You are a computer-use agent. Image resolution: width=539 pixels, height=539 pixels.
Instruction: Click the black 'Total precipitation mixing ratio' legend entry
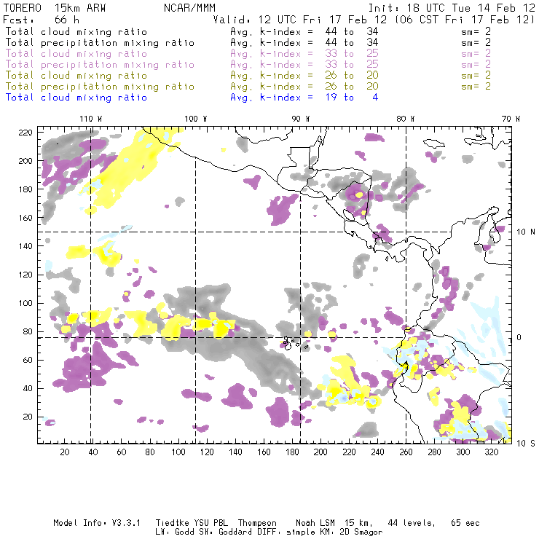100,43
